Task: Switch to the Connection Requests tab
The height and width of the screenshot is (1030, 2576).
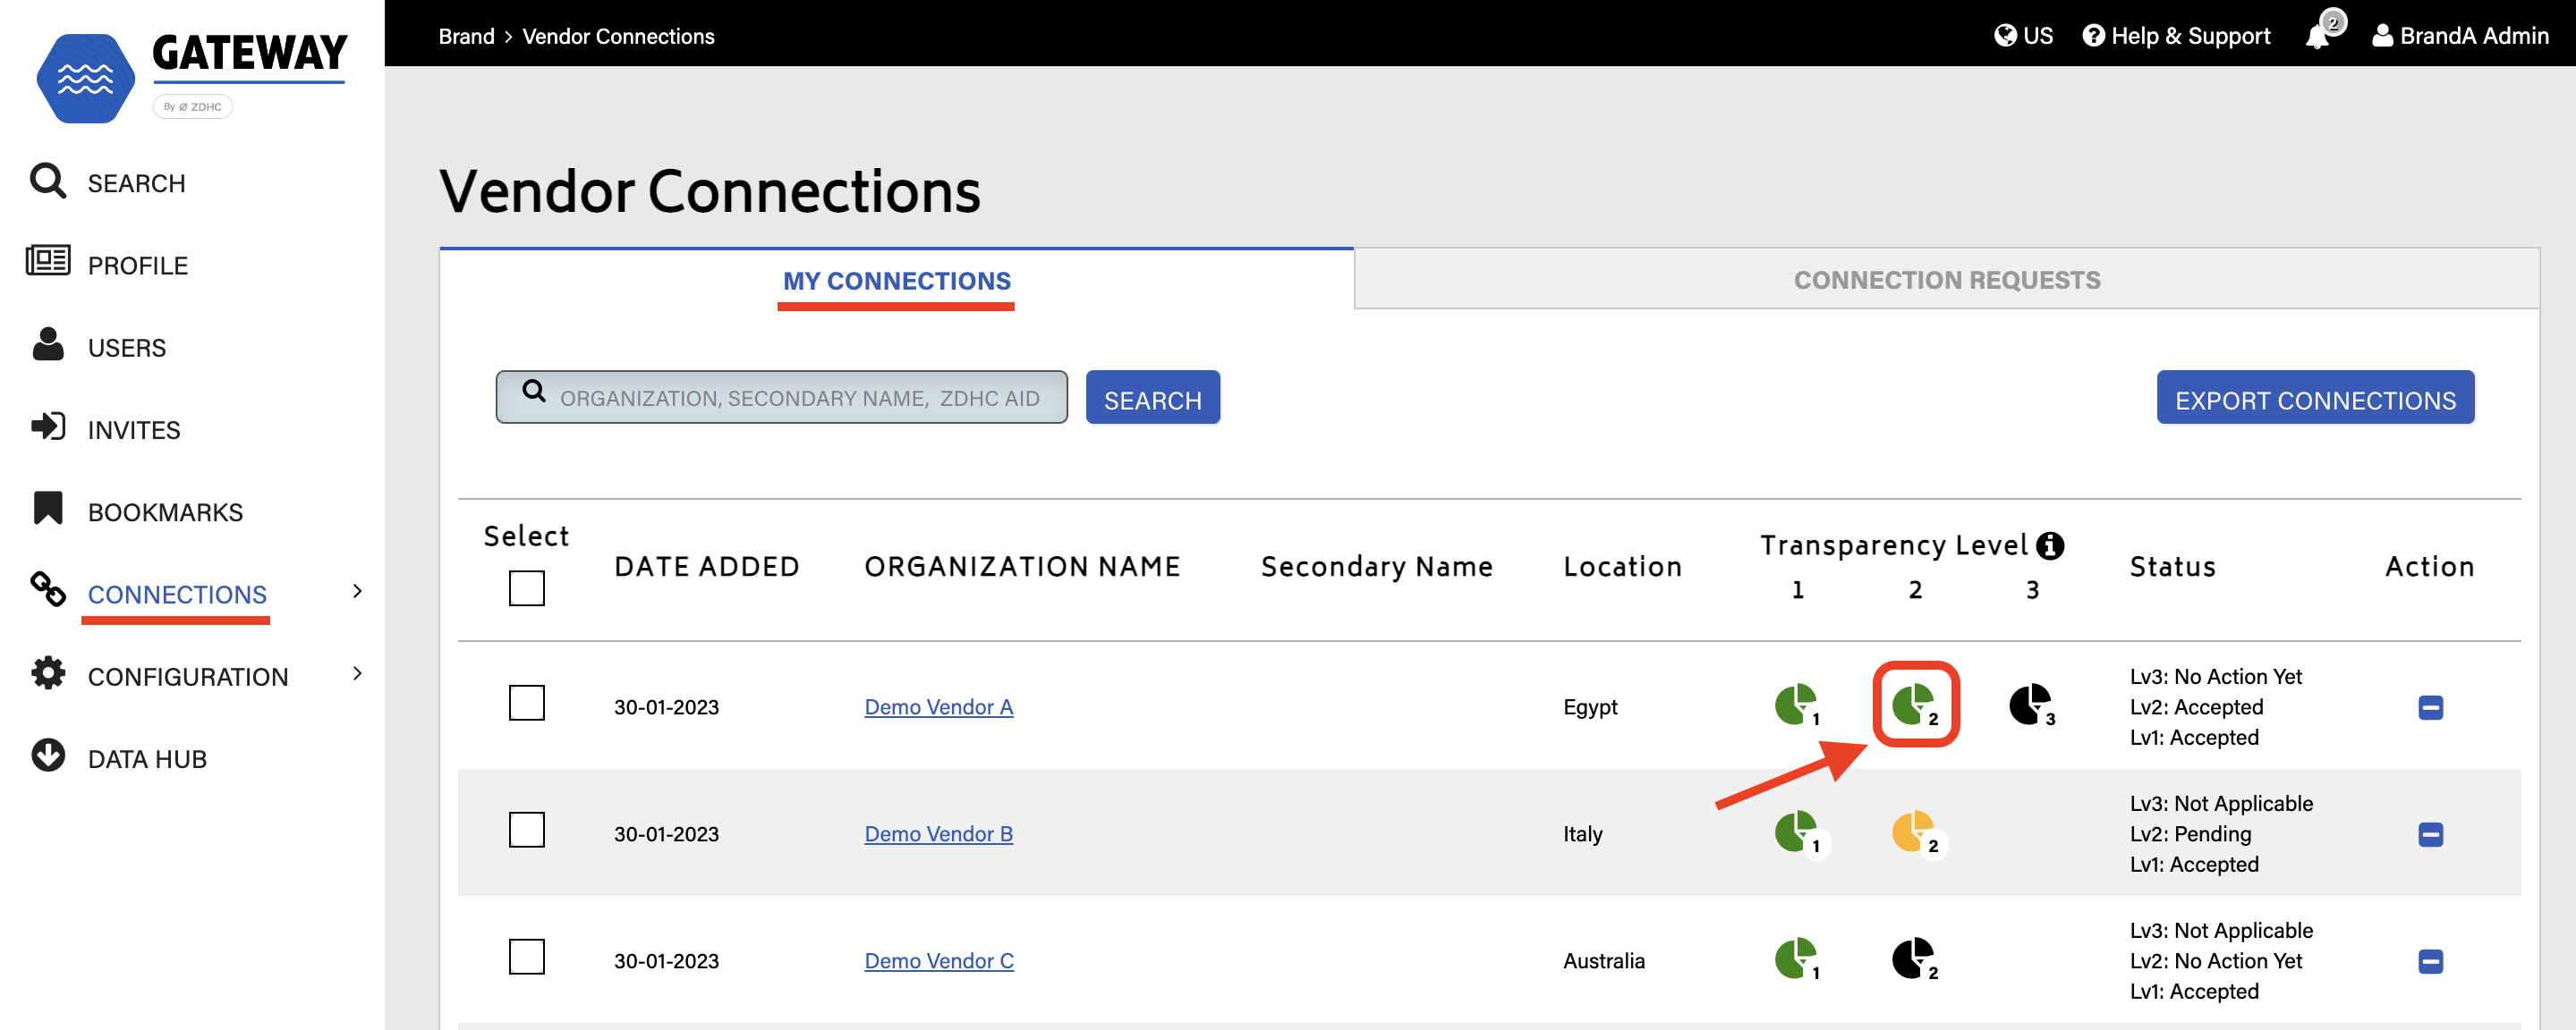Action: click(1946, 280)
